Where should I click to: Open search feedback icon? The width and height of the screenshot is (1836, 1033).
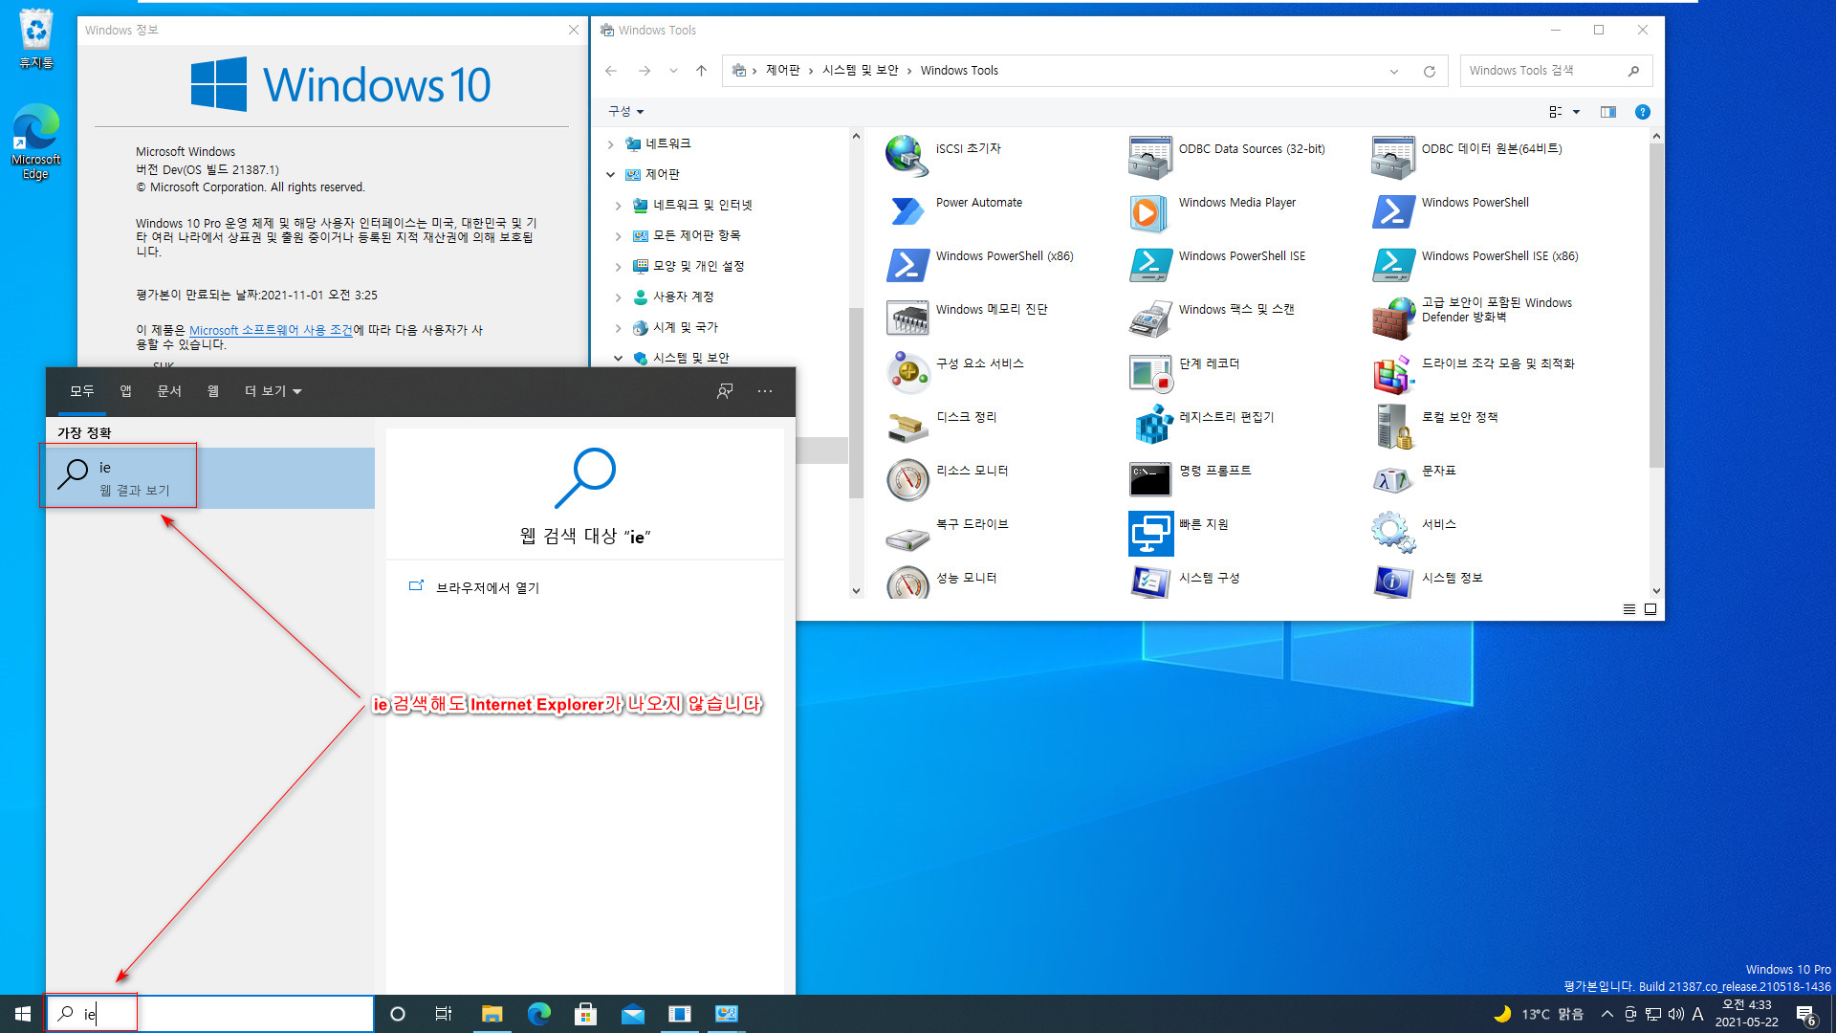coord(725,391)
